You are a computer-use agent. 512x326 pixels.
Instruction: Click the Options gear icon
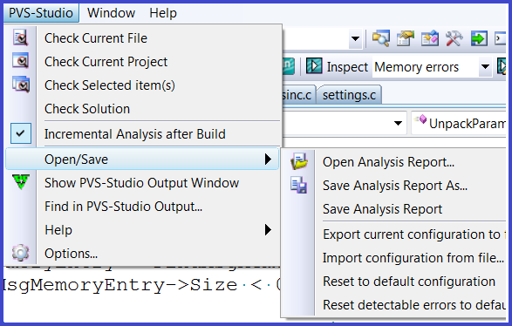click(21, 253)
